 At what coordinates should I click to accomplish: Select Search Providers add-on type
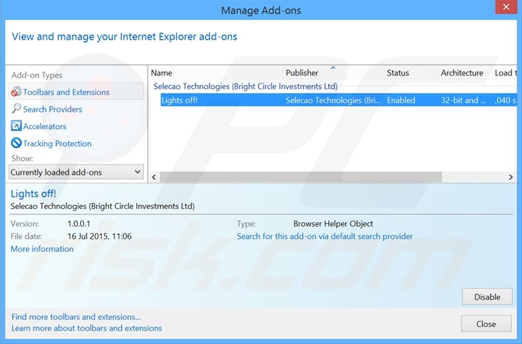coord(53,109)
